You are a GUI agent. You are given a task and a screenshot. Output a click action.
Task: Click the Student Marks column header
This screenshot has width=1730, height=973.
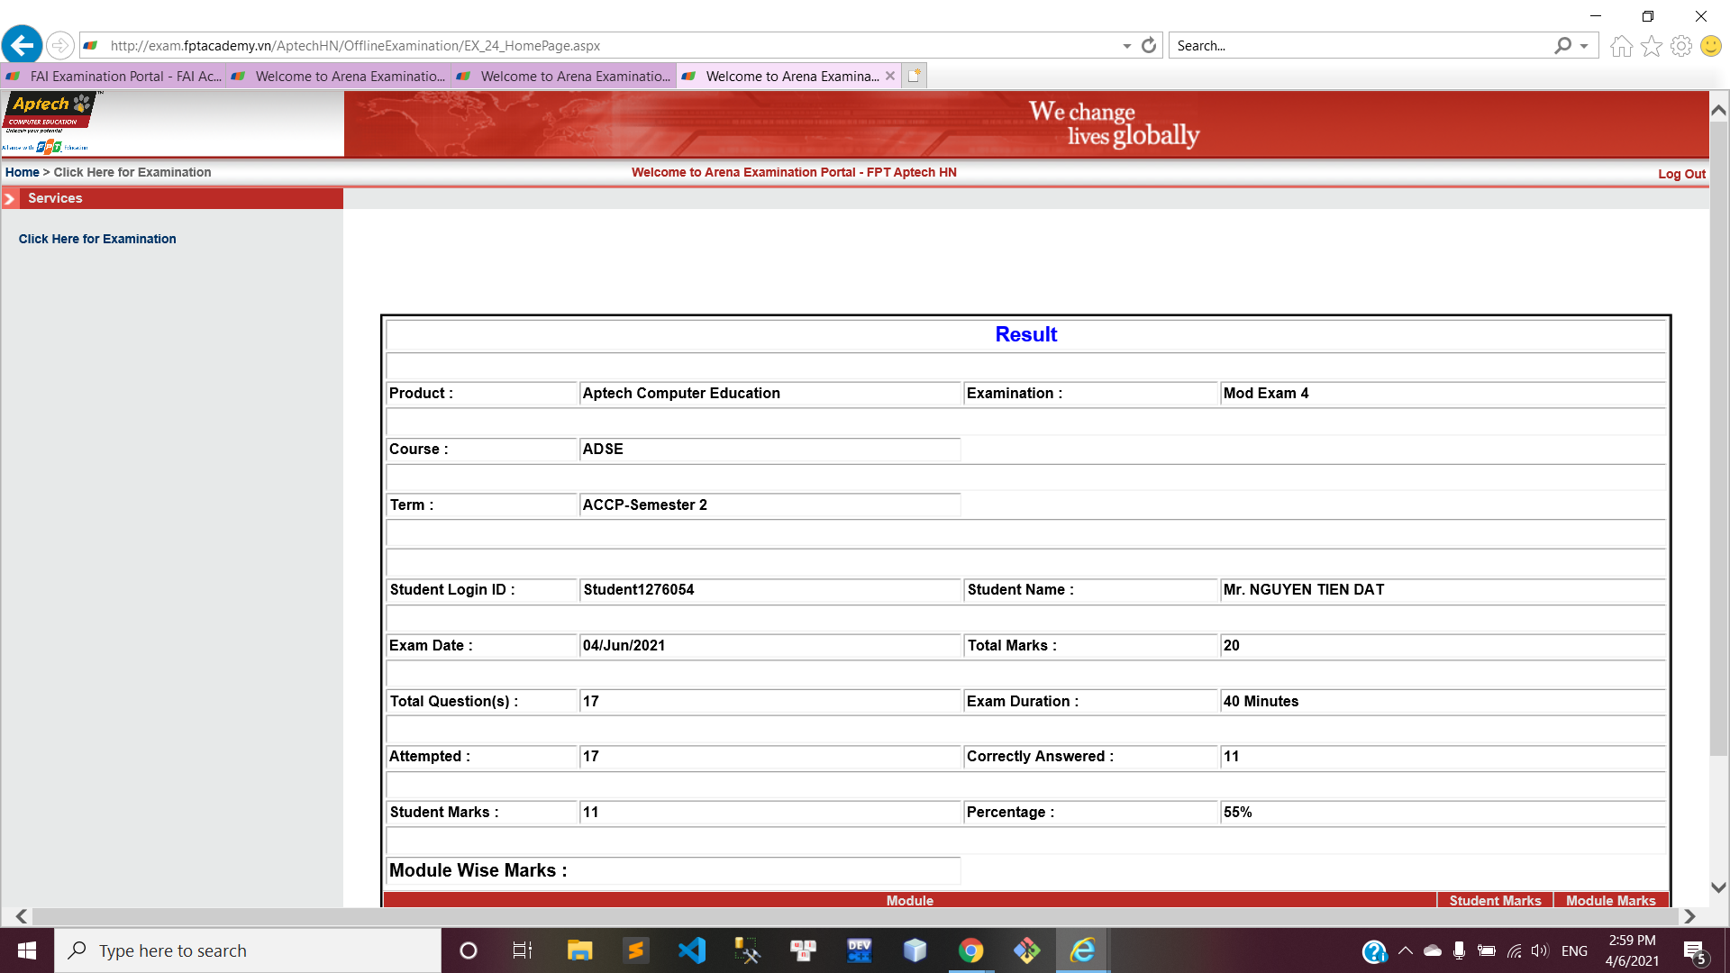point(1495,900)
